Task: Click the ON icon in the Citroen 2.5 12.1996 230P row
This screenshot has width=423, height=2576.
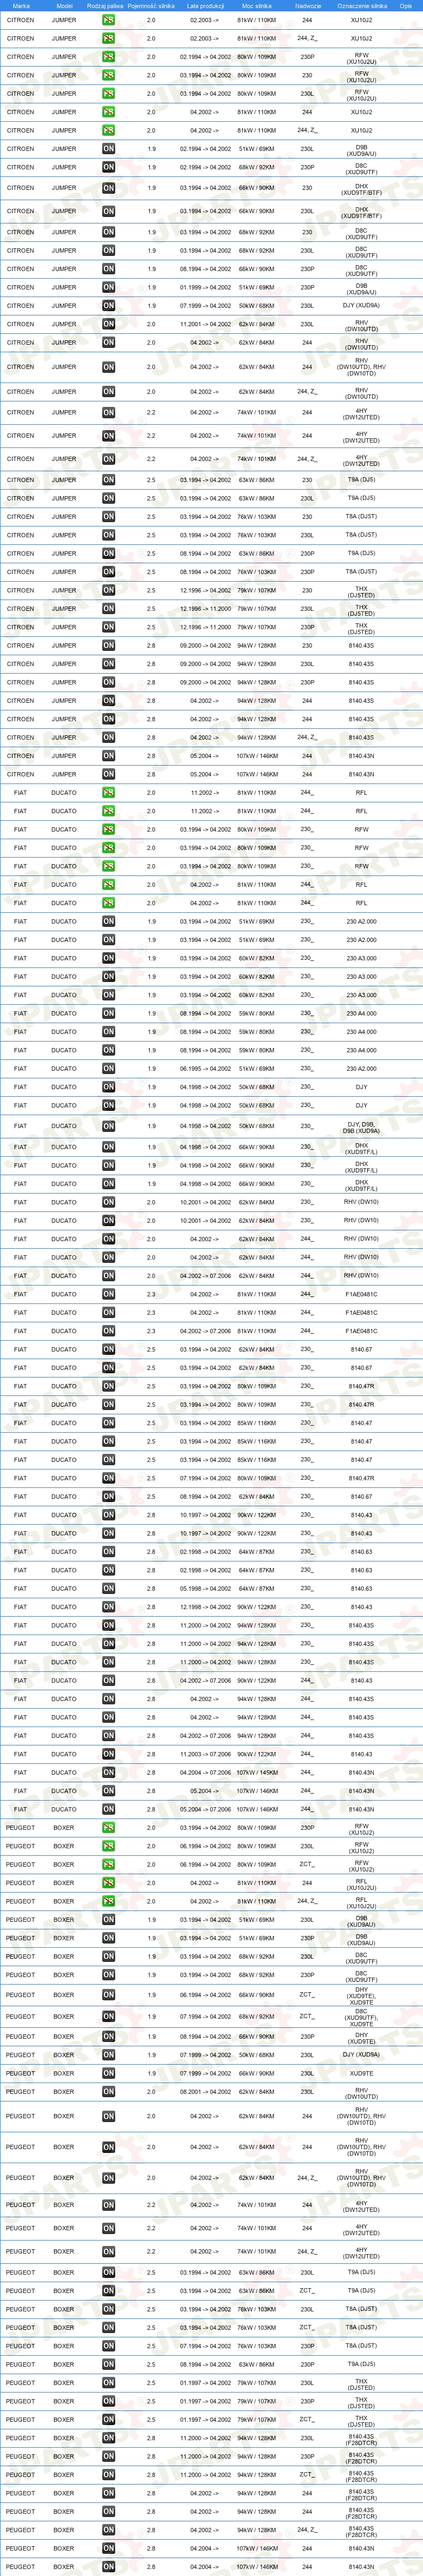Action: 108,627
